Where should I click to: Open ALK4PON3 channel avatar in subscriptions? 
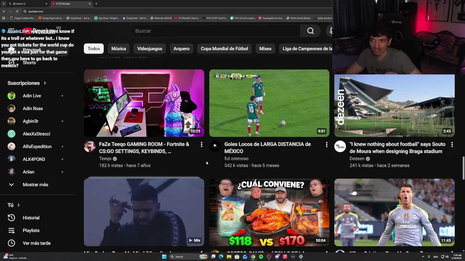click(11, 159)
